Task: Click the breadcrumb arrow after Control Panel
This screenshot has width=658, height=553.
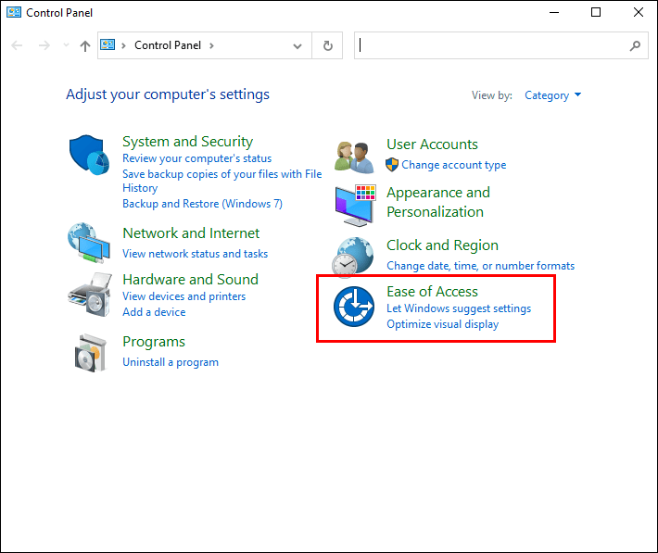Action: click(211, 45)
